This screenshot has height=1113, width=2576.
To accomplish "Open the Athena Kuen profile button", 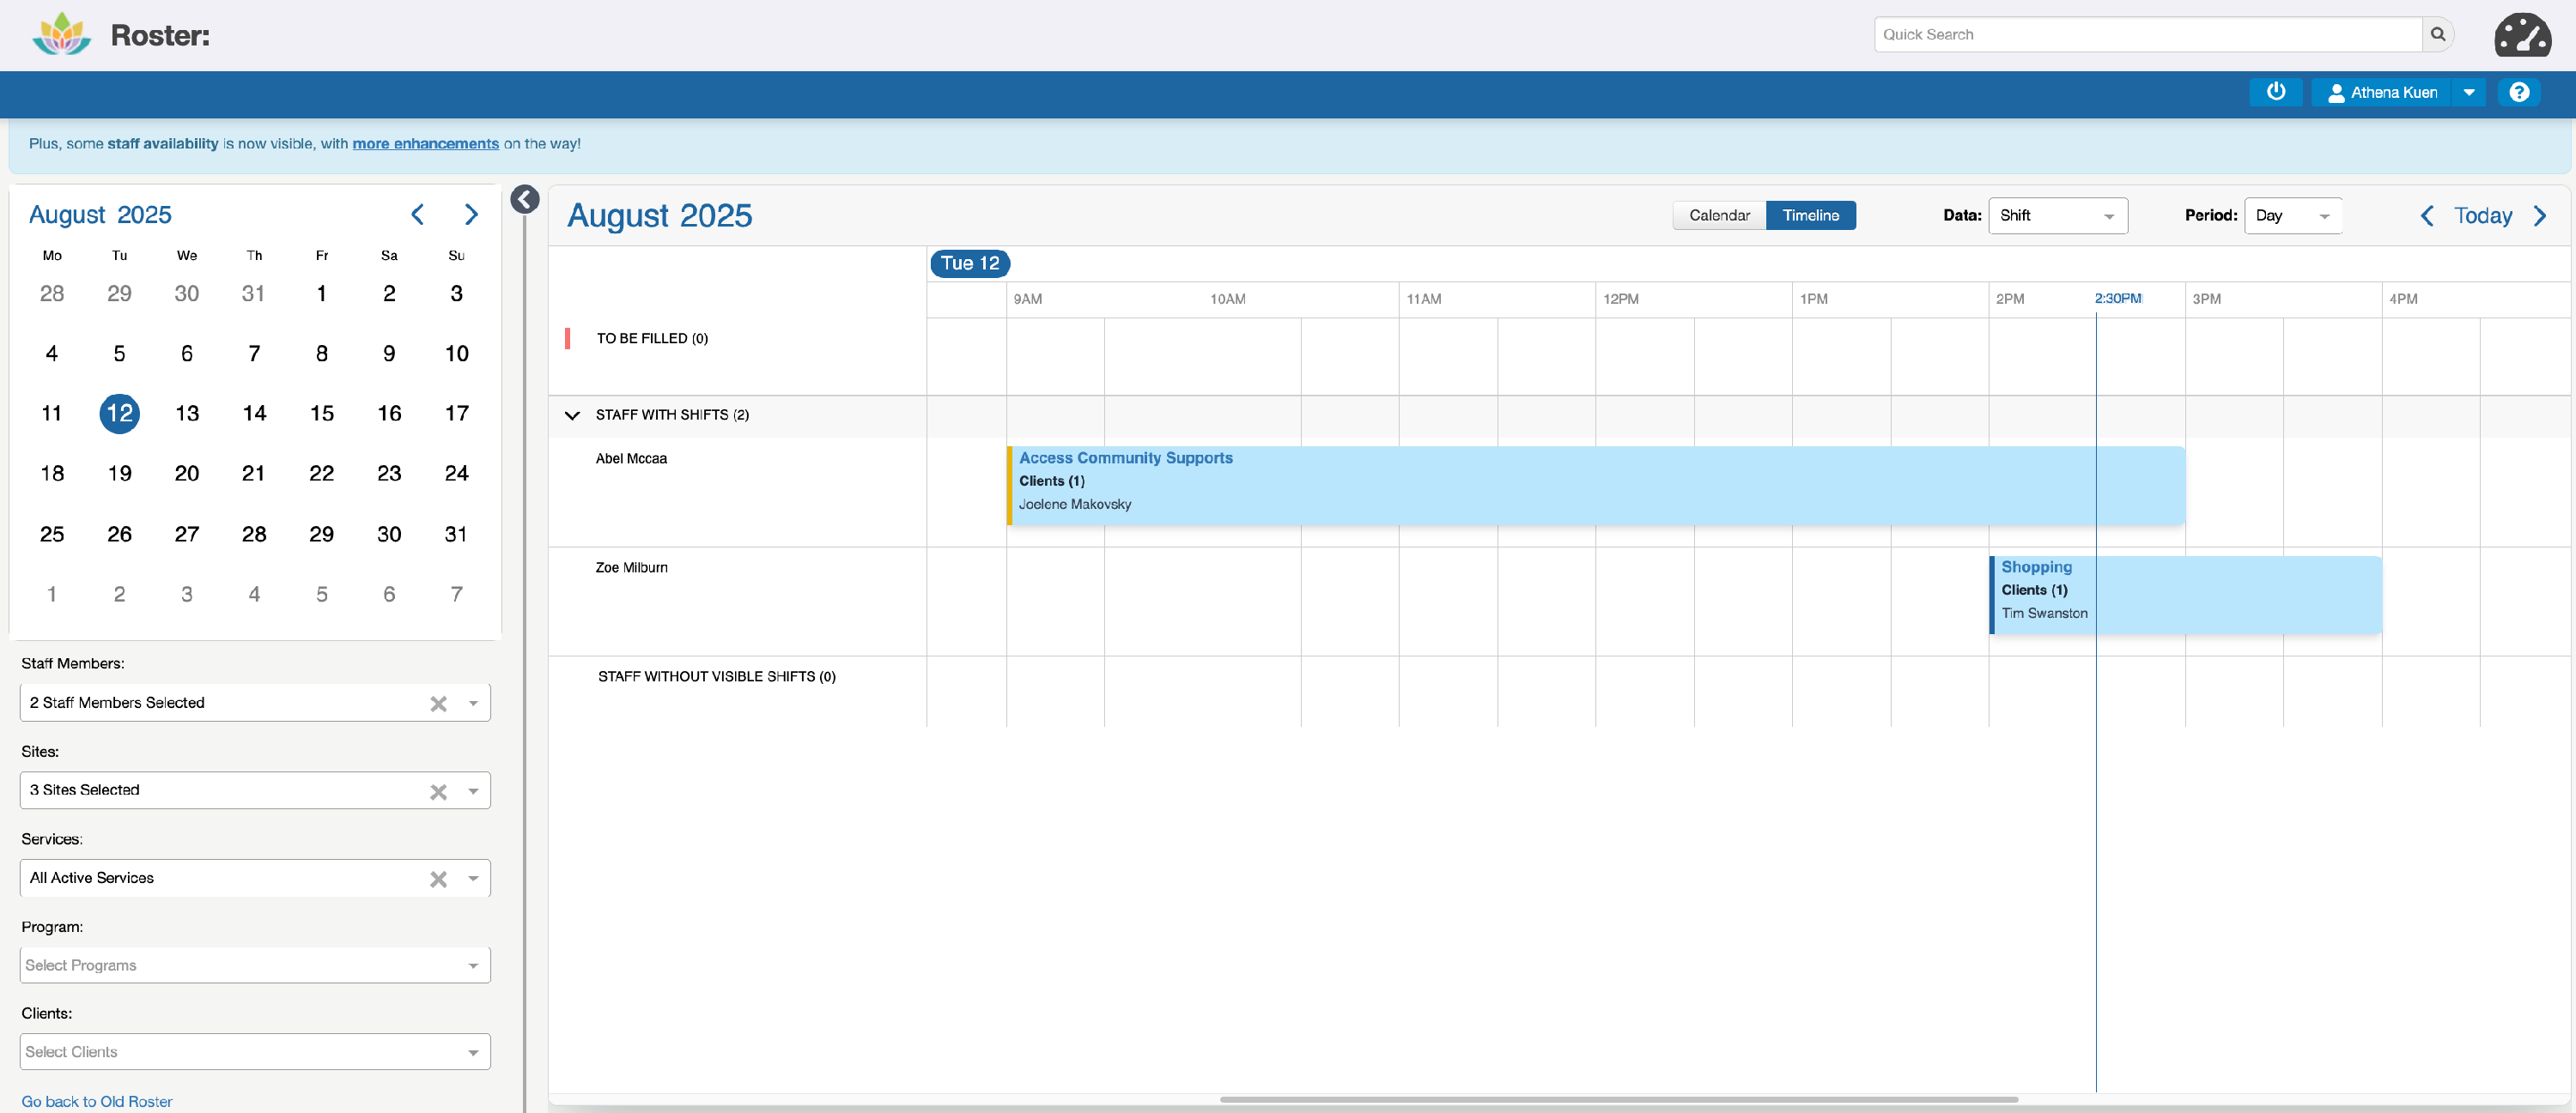I will [2382, 92].
